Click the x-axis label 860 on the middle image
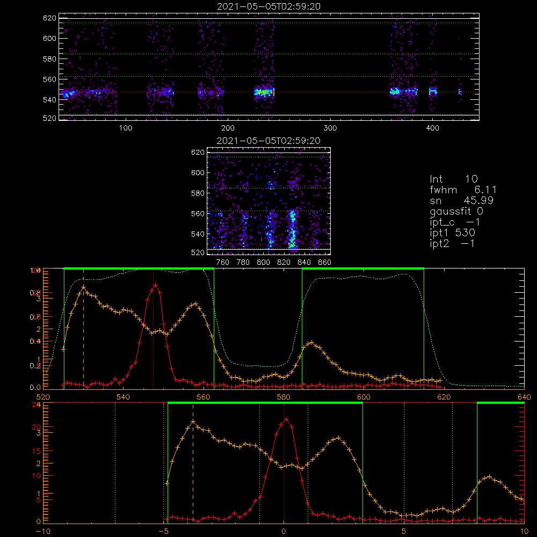This screenshot has width=537, height=537. tap(325, 263)
